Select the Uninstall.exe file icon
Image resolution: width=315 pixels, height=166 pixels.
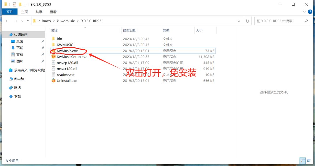click(53, 81)
